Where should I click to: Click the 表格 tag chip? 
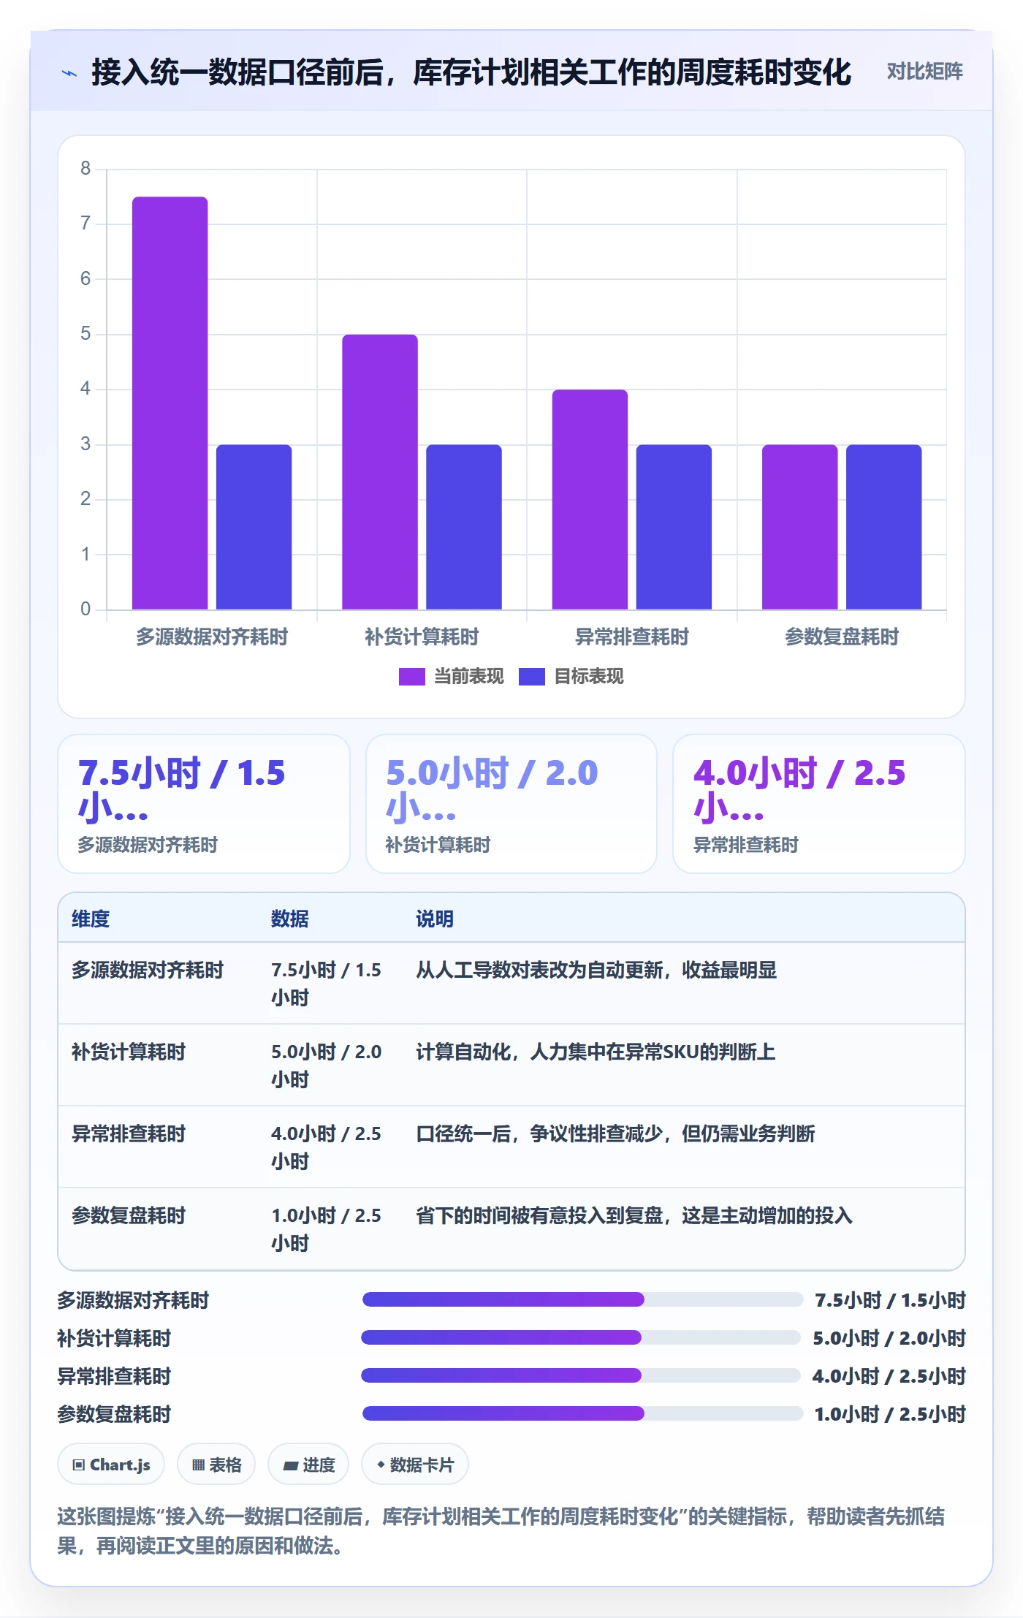coord(216,1464)
